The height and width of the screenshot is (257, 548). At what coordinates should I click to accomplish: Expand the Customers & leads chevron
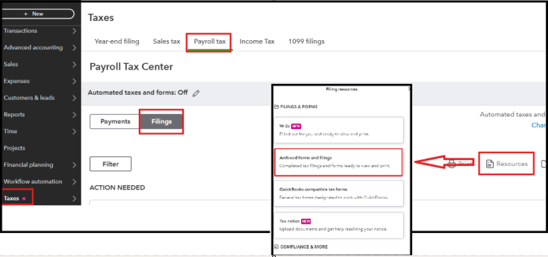click(x=74, y=98)
